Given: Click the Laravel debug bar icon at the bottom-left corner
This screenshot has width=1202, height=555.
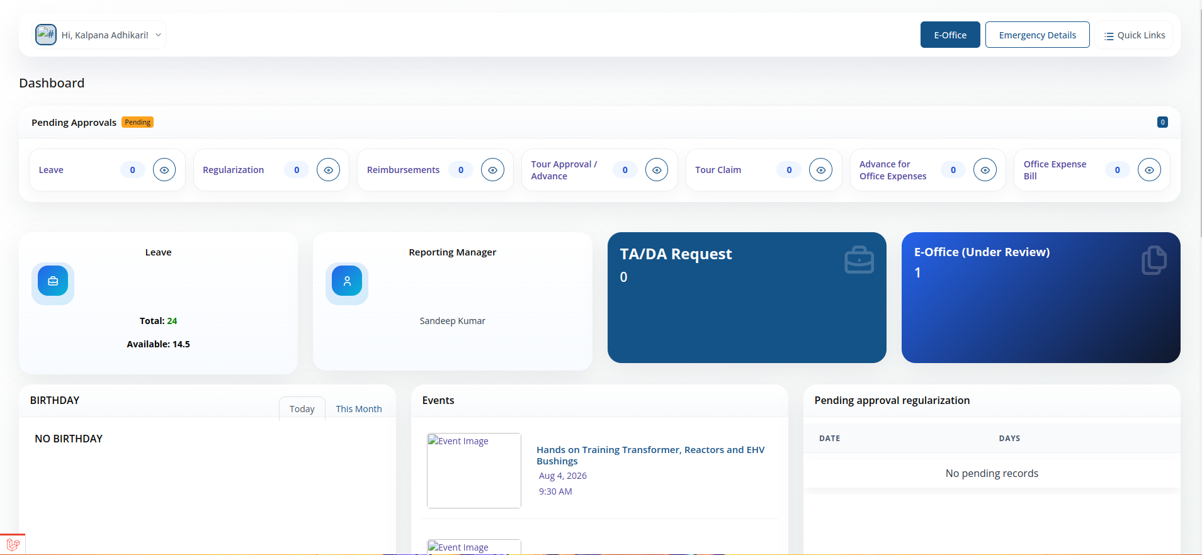Looking at the screenshot, I should 13,544.
